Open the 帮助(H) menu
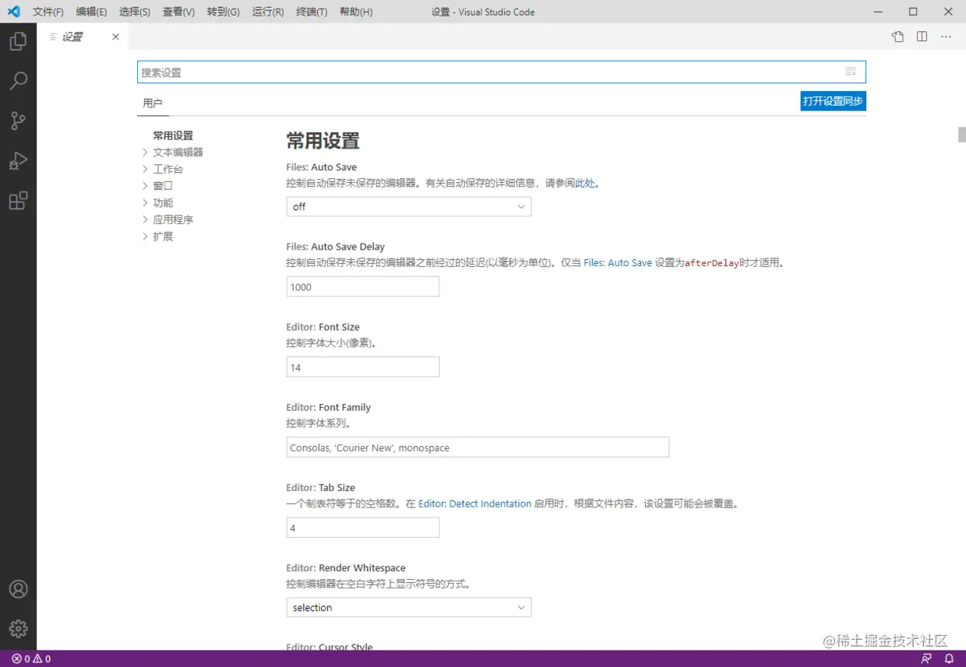 356,12
